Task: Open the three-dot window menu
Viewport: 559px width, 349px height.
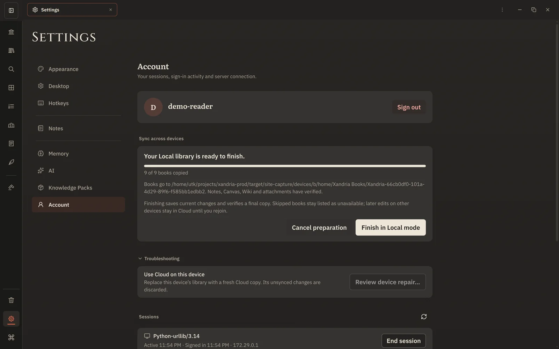Action: point(502,10)
